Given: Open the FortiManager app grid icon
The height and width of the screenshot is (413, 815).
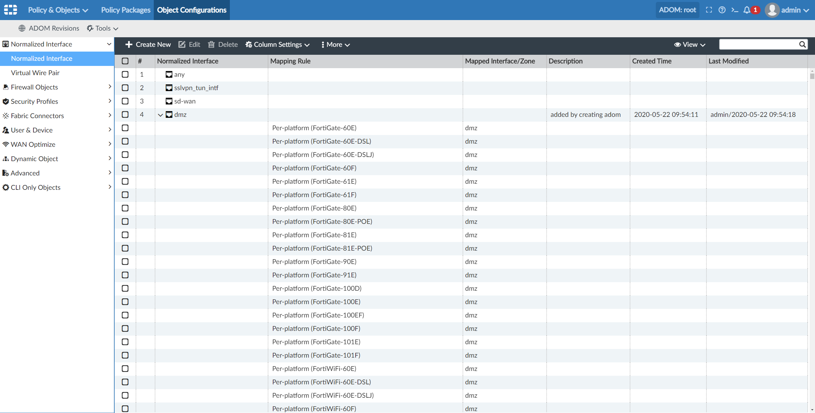Looking at the screenshot, I should (11, 10).
